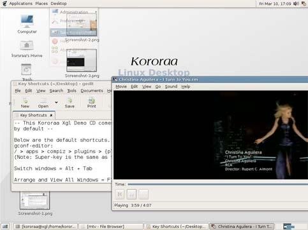Switch to Christina Aguilera taskbar button
The height and width of the screenshot is (230, 308).
pos(242,226)
